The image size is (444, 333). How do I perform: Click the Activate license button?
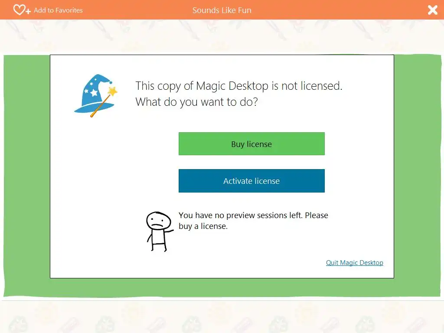click(x=251, y=181)
